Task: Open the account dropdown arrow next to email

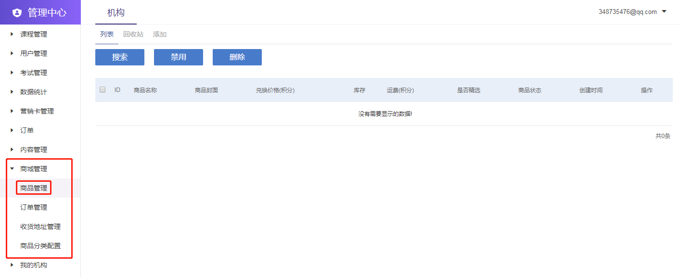Action: pyautogui.click(x=665, y=12)
